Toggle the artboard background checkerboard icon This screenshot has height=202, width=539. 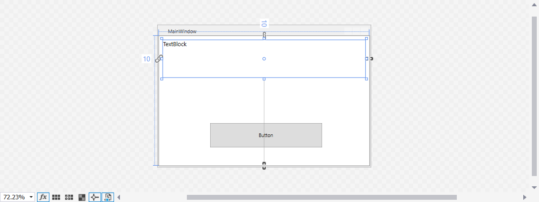point(82,197)
